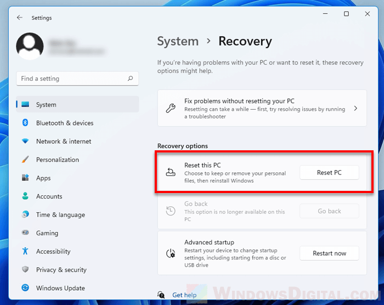The width and height of the screenshot is (384, 305).
Task: Click the Personalization paintbrush icon
Action: tap(25, 160)
